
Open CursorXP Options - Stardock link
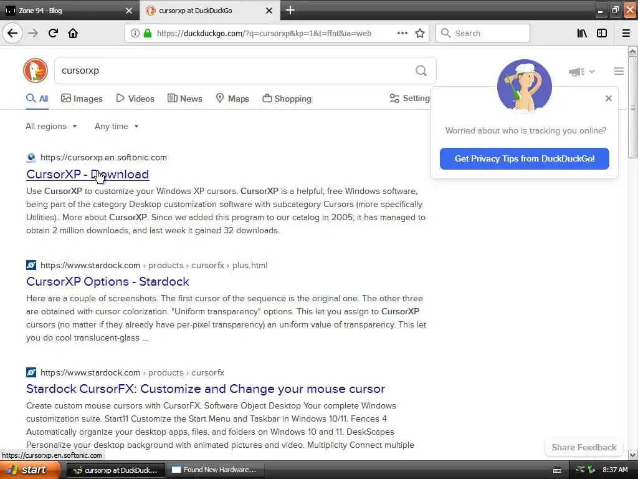pos(107,281)
